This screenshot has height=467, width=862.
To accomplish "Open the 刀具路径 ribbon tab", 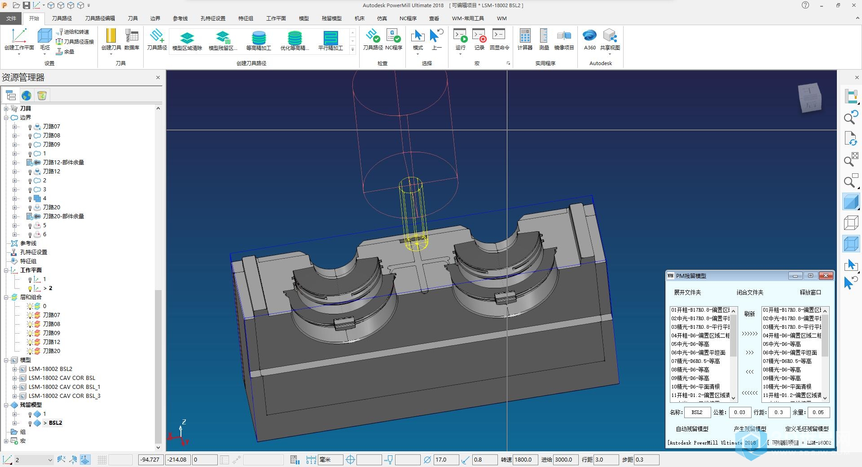I will click(62, 18).
